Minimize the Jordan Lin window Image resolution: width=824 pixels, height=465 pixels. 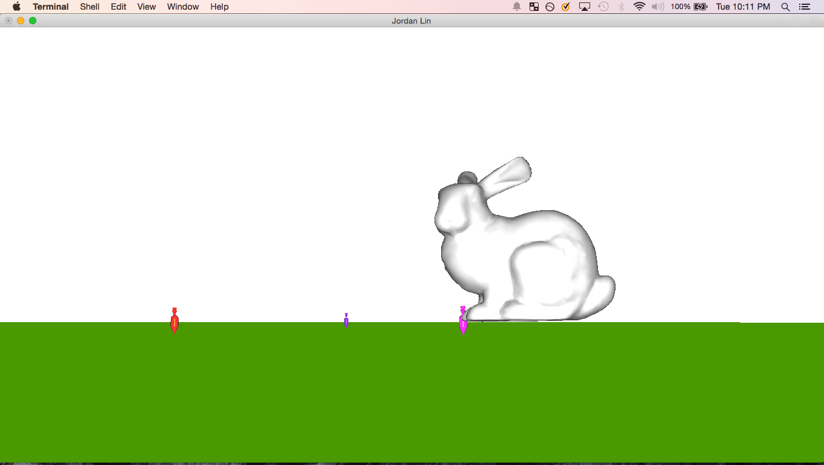21,21
